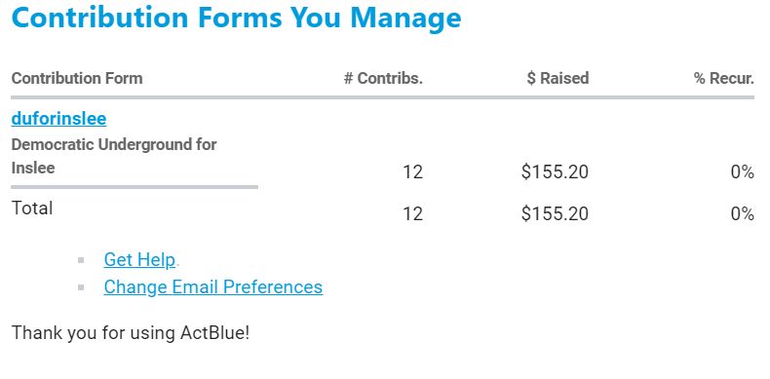The width and height of the screenshot is (770, 379).
Task: Open the Get Help link
Action: [x=139, y=260]
